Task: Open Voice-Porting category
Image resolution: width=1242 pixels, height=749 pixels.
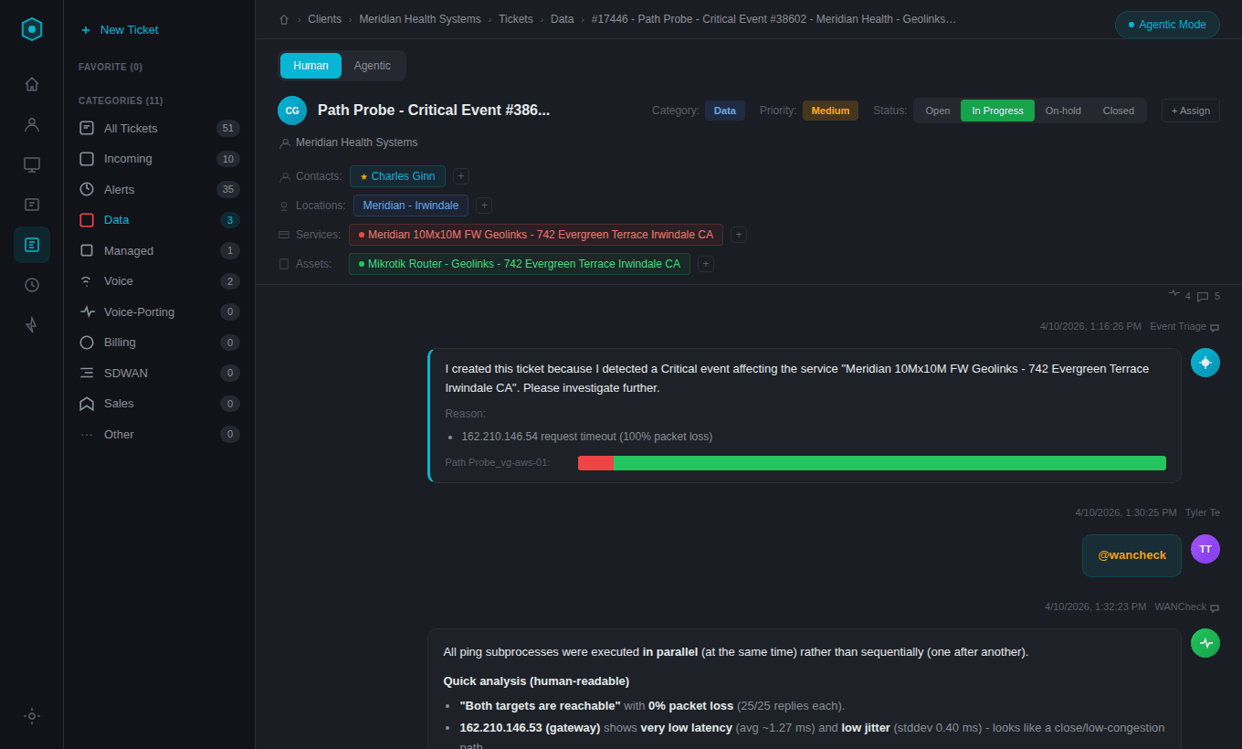Action: tap(159, 311)
